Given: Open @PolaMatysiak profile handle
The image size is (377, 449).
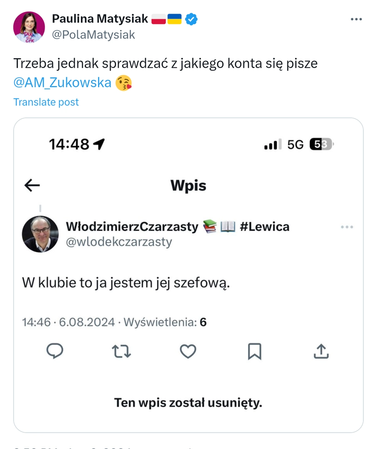Looking at the screenshot, I should point(93,35).
